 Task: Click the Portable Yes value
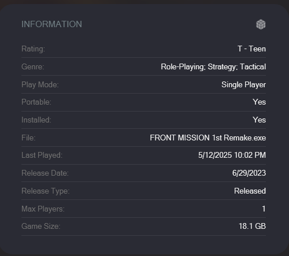pos(259,102)
